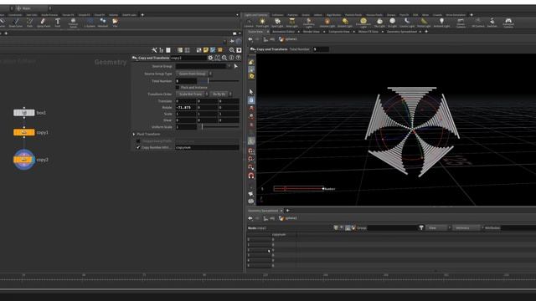The image size is (536, 301).
Task: Click the Source Group selection arrow button
Action: coord(236,66)
